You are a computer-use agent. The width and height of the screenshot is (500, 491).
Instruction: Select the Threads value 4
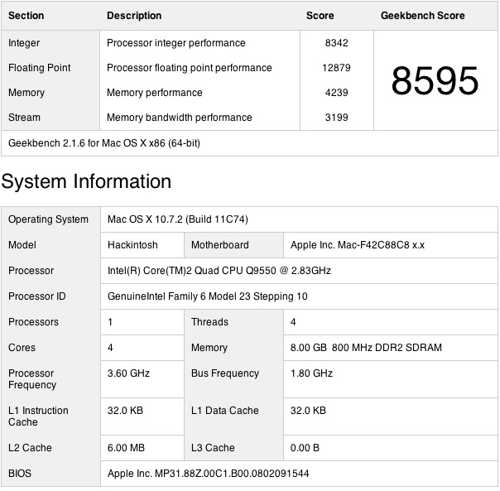[x=293, y=322]
